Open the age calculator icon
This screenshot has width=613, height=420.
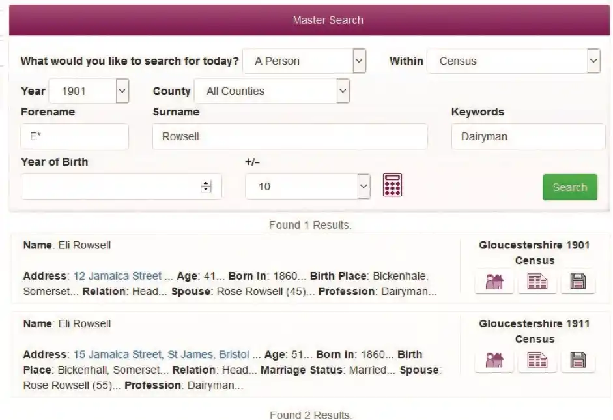coord(392,185)
